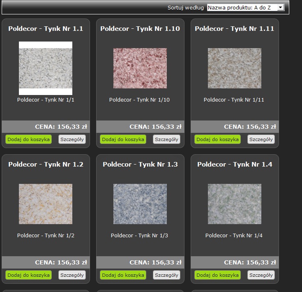302x292 pixels.
Task: Select the description text 'Poldecor - Tynk Nr 1/1'
Action: pyautogui.click(x=46, y=100)
